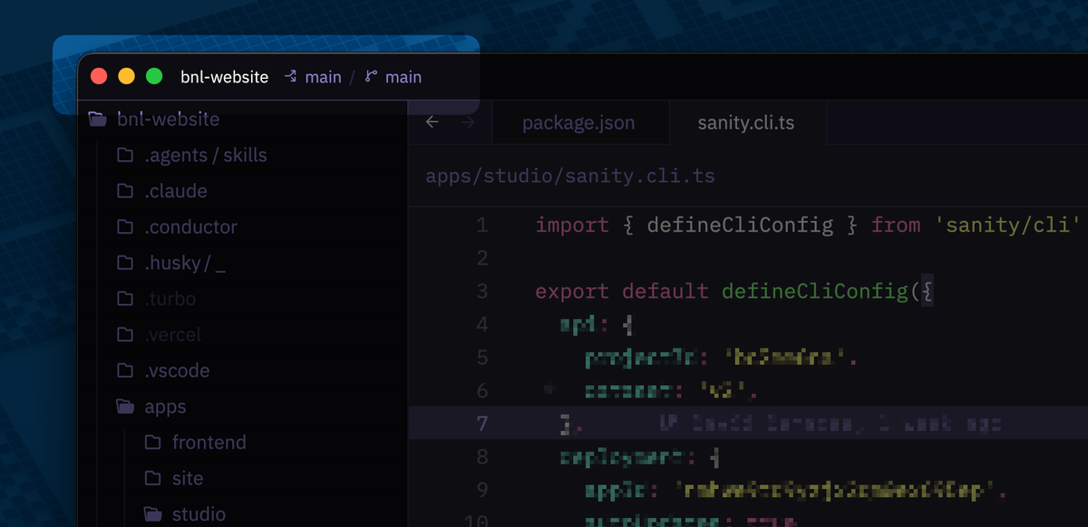The height and width of the screenshot is (527, 1088).
Task: Click folder icon next to .vscode
Action: [x=125, y=371]
